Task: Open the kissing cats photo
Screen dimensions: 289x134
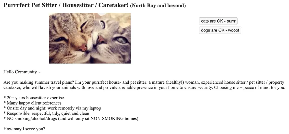Action: point(90,38)
